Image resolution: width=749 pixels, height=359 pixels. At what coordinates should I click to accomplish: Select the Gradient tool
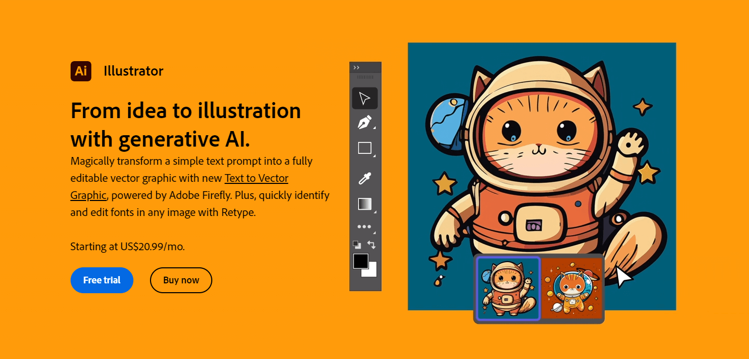coord(365,204)
